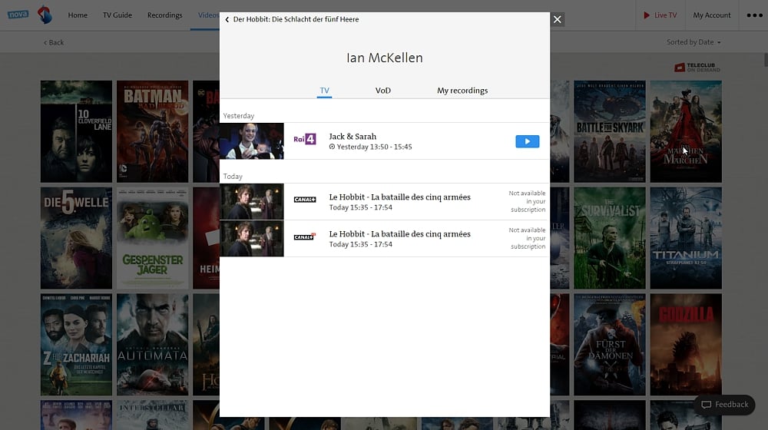Open Videos section
The height and width of the screenshot is (430, 768).
tap(208, 15)
